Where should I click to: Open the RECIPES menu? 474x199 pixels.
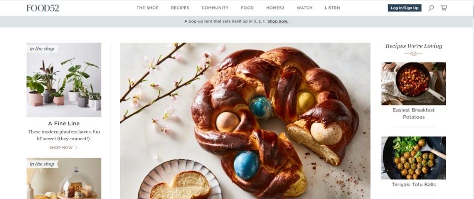coord(180,8)
